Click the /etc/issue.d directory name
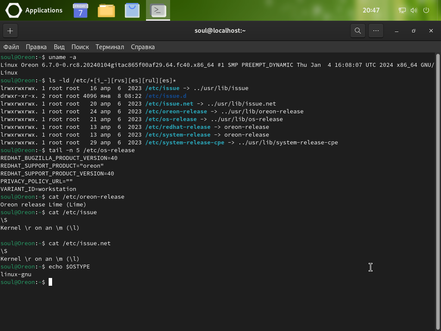441x331 pixels. click(166, 96)
